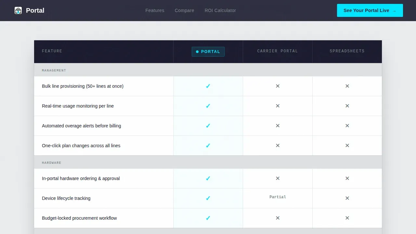Screen dimensions: 416x234
Task: Click Carrier Portal X for Real-time usage monitoring
Action: click(278, 106)
